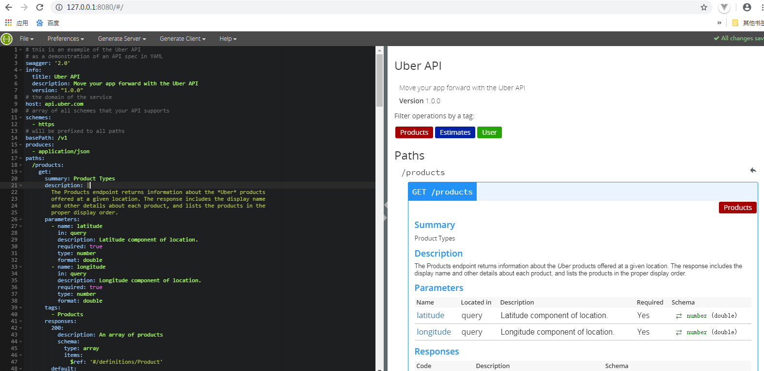Place cursor on 'basePath: /v1' line
The image size is (764, 371).
(47, 138)
